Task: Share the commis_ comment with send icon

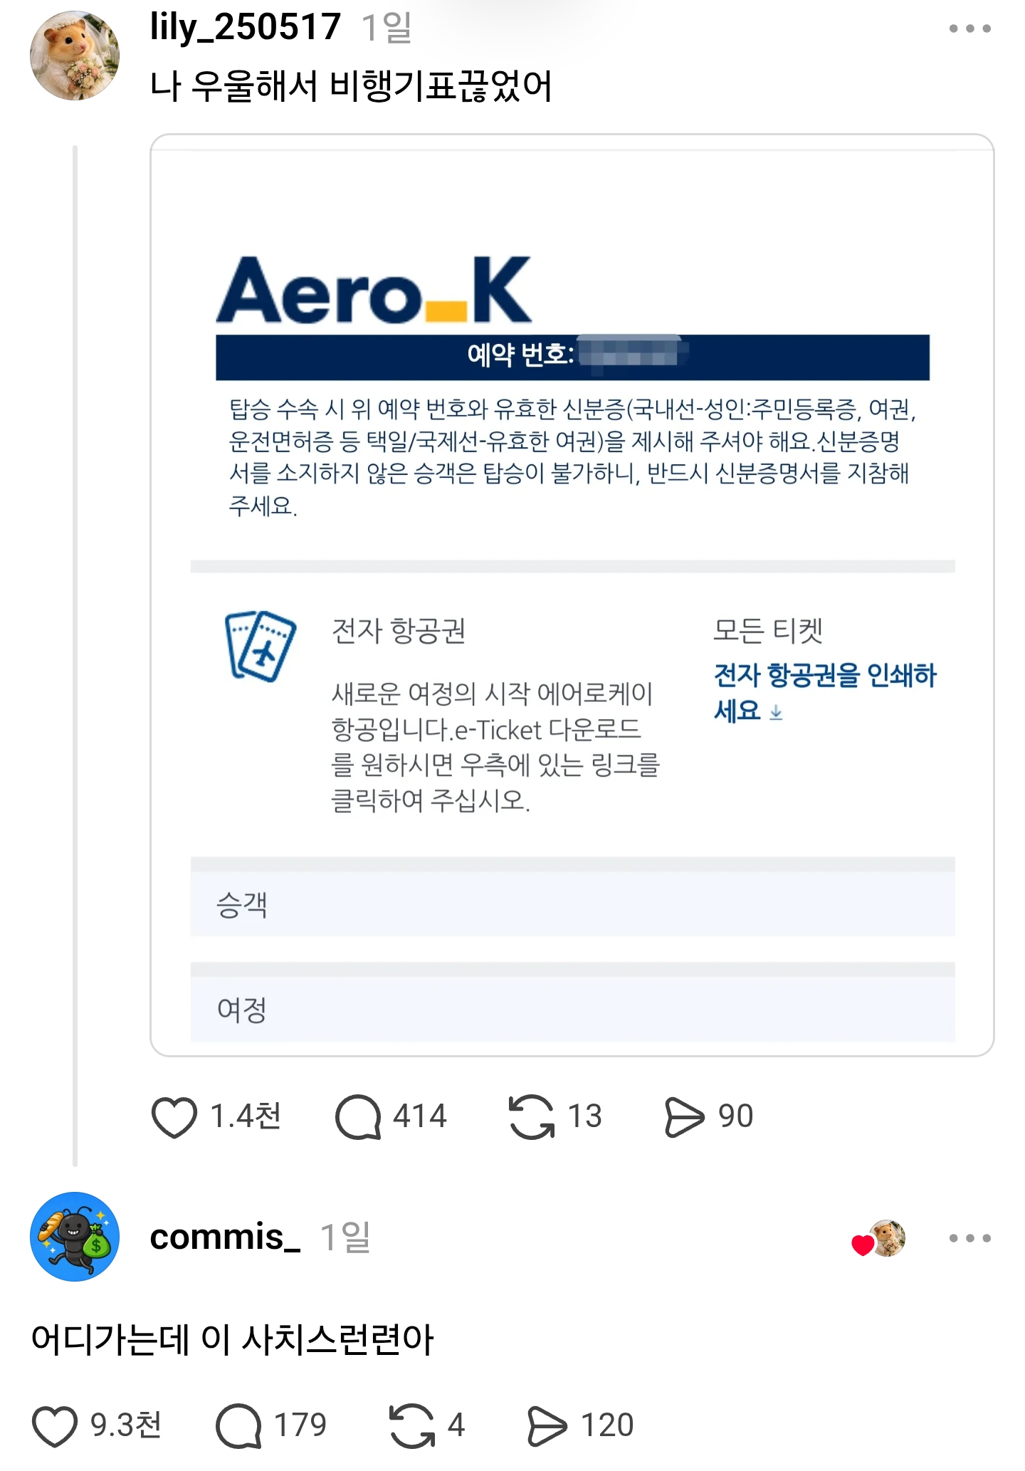Action: pos(547,1426)
